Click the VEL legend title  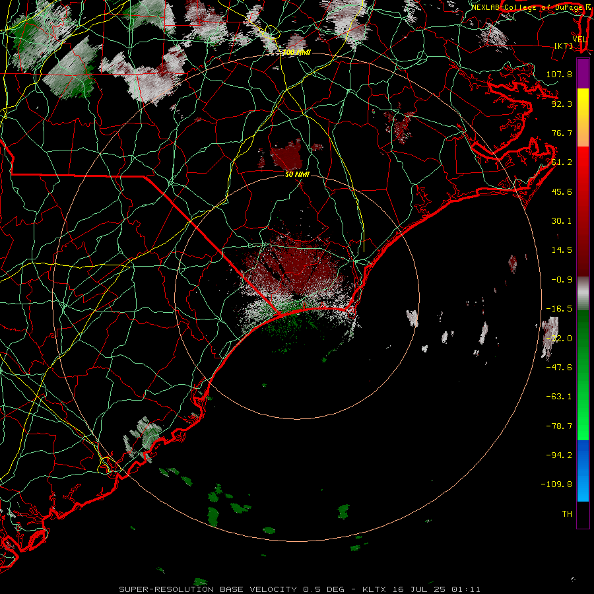[x=579, y=40]
